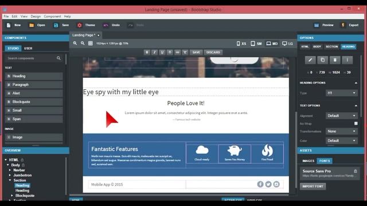Click the text editor SAVE button
The height and width of the screenshot is (206, 367).
point(196,52)
